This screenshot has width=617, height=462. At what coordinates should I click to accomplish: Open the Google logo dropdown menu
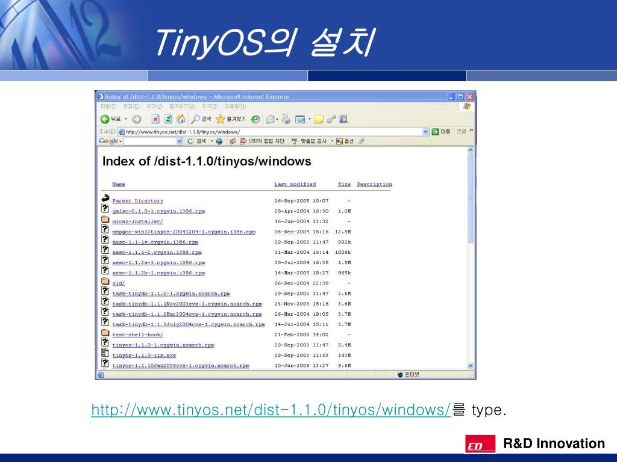121,141
